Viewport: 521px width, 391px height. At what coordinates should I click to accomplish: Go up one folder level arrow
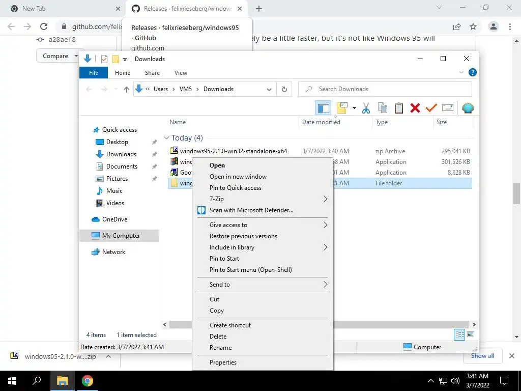(x=126, y=89)
